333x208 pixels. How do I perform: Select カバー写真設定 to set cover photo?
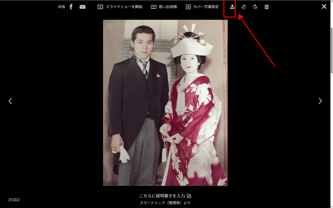pos(206,7)
